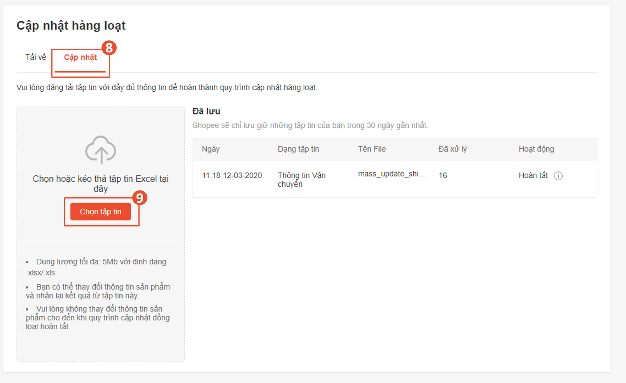Click the step 8 badge annotation
Viewport: 626px width, 383px height.
[x=108, y=48]
